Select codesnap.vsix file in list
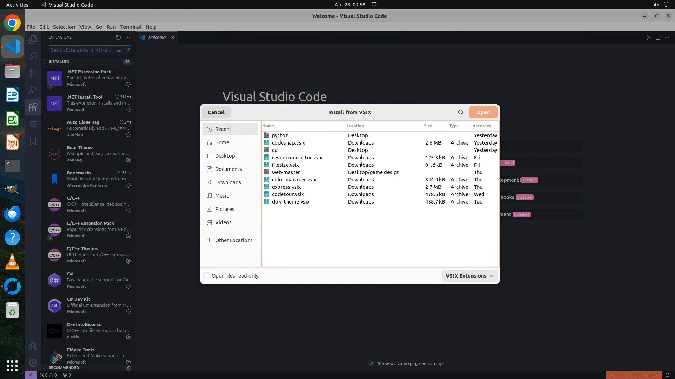This screenshot has width=675, height=379. click(288, 143)
